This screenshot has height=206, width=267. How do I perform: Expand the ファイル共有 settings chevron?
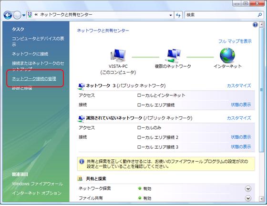tap(248, 198)
